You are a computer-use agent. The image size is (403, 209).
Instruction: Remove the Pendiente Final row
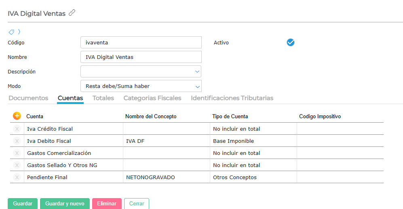(17, 177)
